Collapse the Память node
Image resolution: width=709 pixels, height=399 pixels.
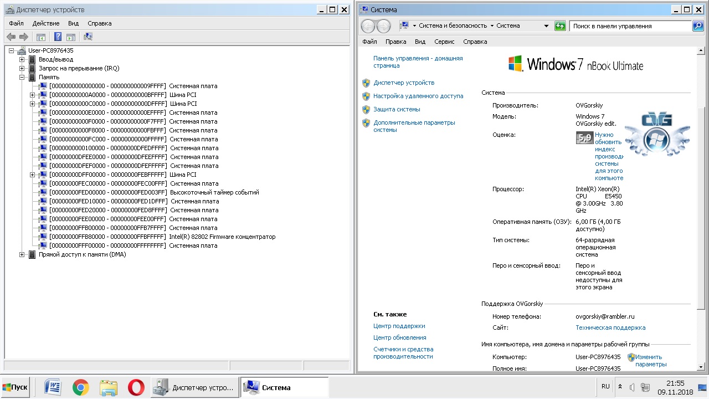[x=22, y=77]
